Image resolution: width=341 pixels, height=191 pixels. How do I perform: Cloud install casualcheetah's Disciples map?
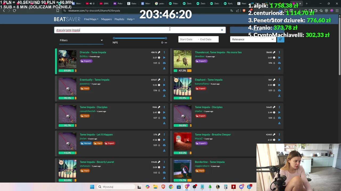point(164,118)
